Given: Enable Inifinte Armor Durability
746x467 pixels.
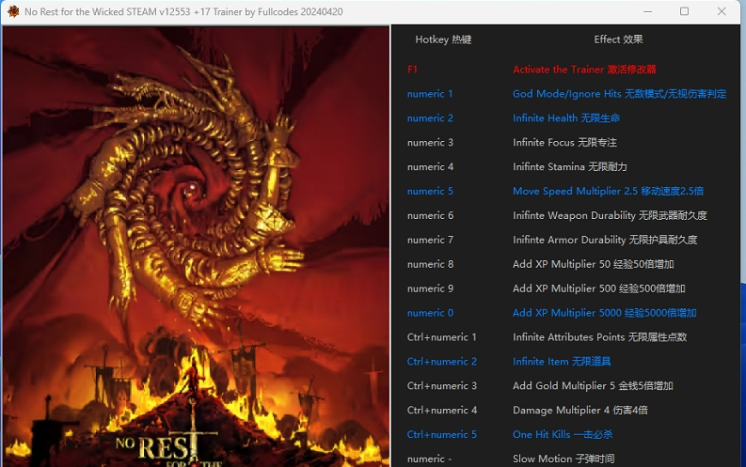Looking at the screenshot, I should point(605,240).
